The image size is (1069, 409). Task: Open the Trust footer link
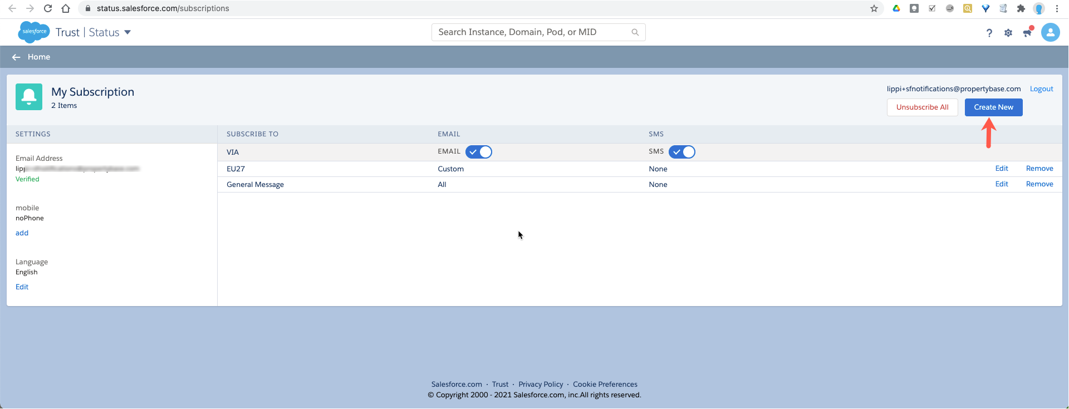click(500, 385)
